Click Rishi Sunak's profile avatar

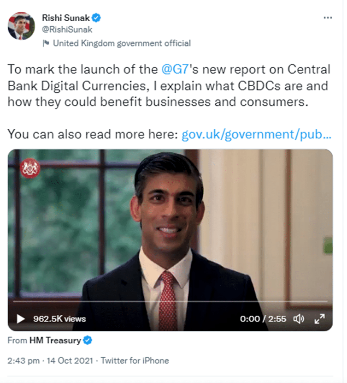21,26
